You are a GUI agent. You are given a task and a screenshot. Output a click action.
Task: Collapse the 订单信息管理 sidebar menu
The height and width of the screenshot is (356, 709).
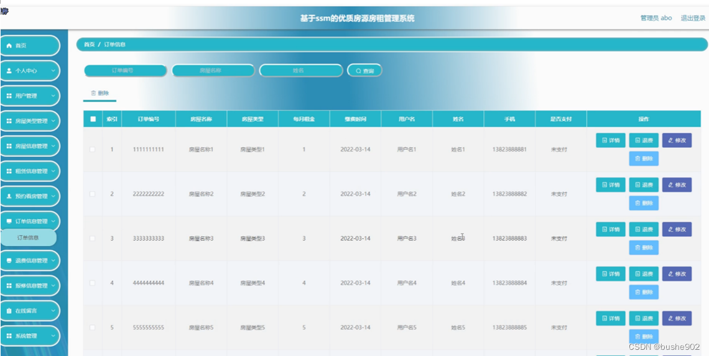tap(30, 221)
